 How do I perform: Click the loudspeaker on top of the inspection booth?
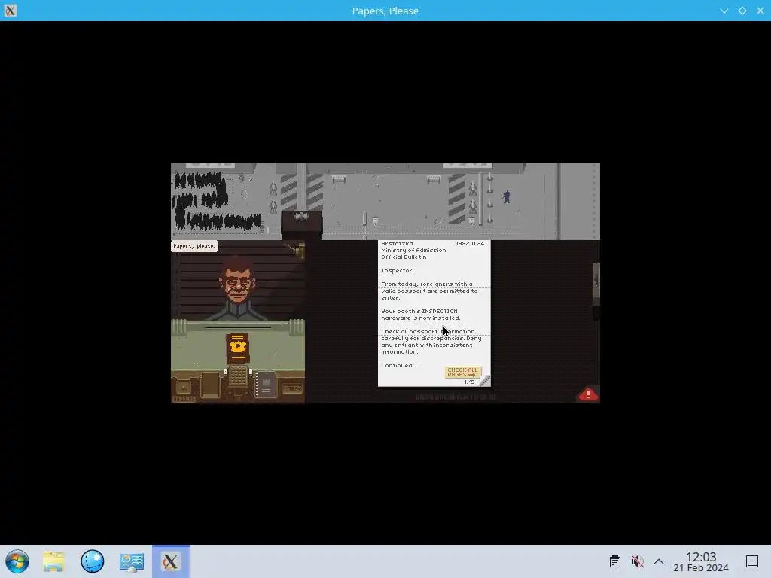pyautogui.click(x=301, y=217)
